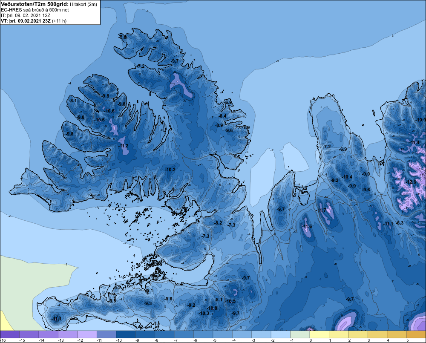Image resolution: width=426 pixels, height=343 pixels.
Task: Click the 'VT: þri. 09.02.2021 23Z' valid time
Action: point(26,21)
